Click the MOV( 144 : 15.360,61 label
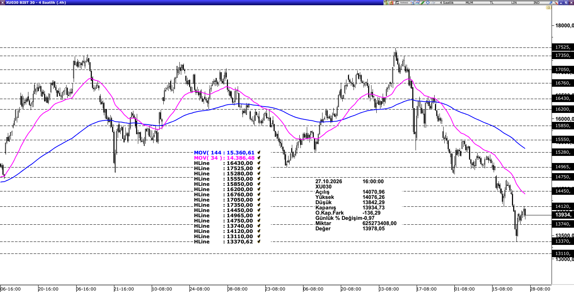Viewport: 574px width, 292px height. click(224, 153)
